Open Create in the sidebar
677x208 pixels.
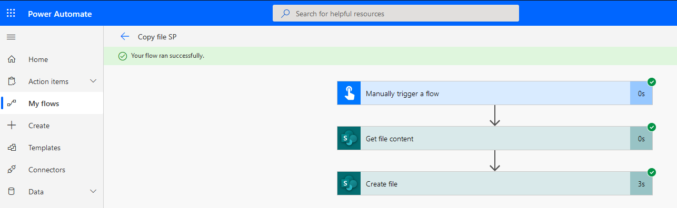(x=52, y=126)
